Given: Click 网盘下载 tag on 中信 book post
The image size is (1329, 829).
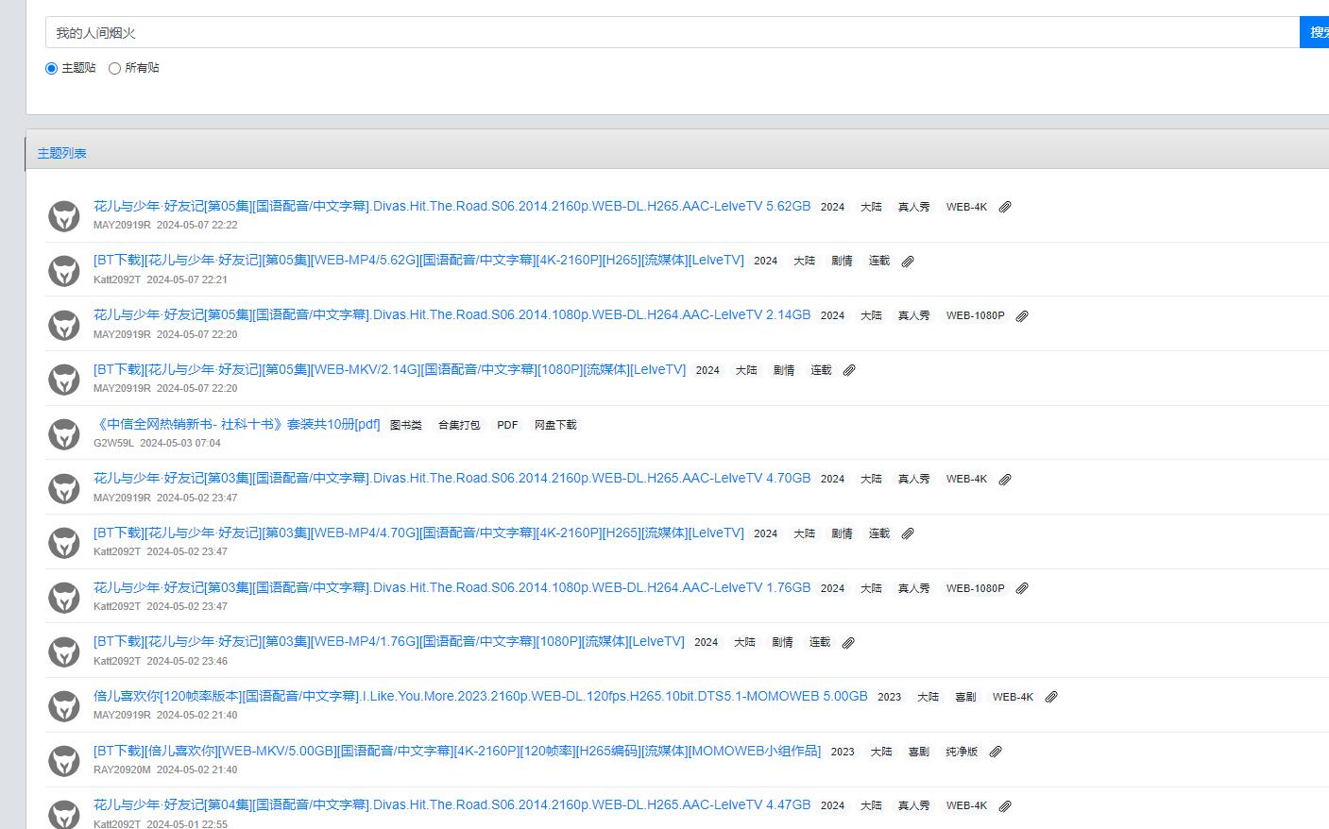Looking at the screenshot, I should point(555,425).
